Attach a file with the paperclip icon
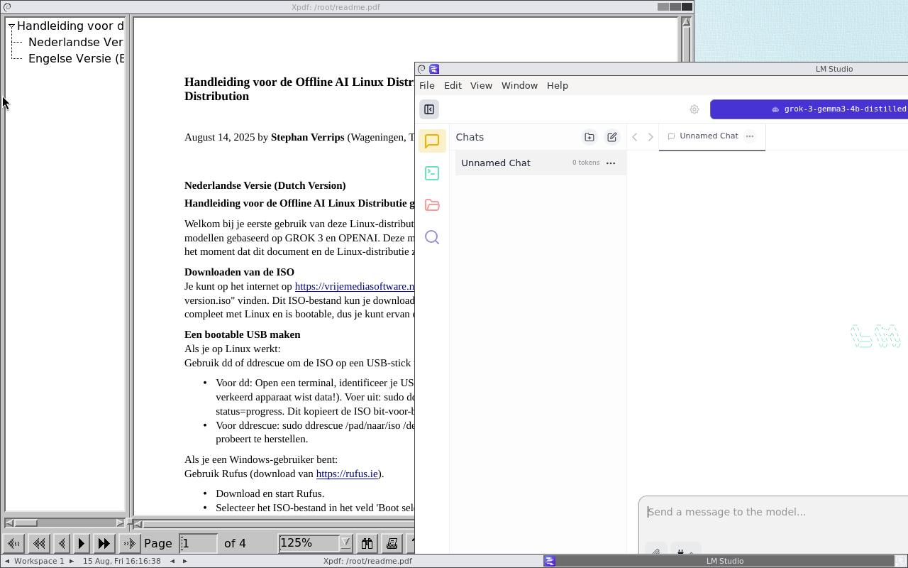 [x=655, y=550]
